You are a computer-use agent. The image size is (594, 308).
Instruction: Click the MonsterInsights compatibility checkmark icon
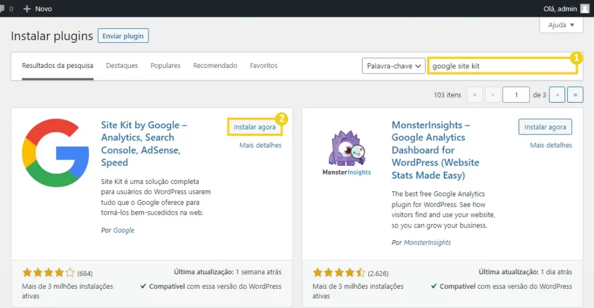(x=434, y=286)
